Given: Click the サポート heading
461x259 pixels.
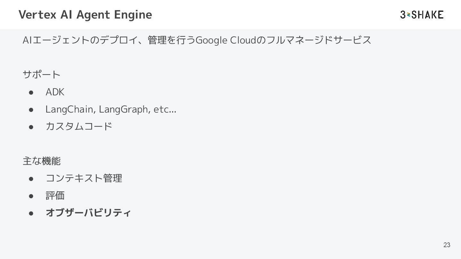Looking at the screenshot, I should [42, 75].
